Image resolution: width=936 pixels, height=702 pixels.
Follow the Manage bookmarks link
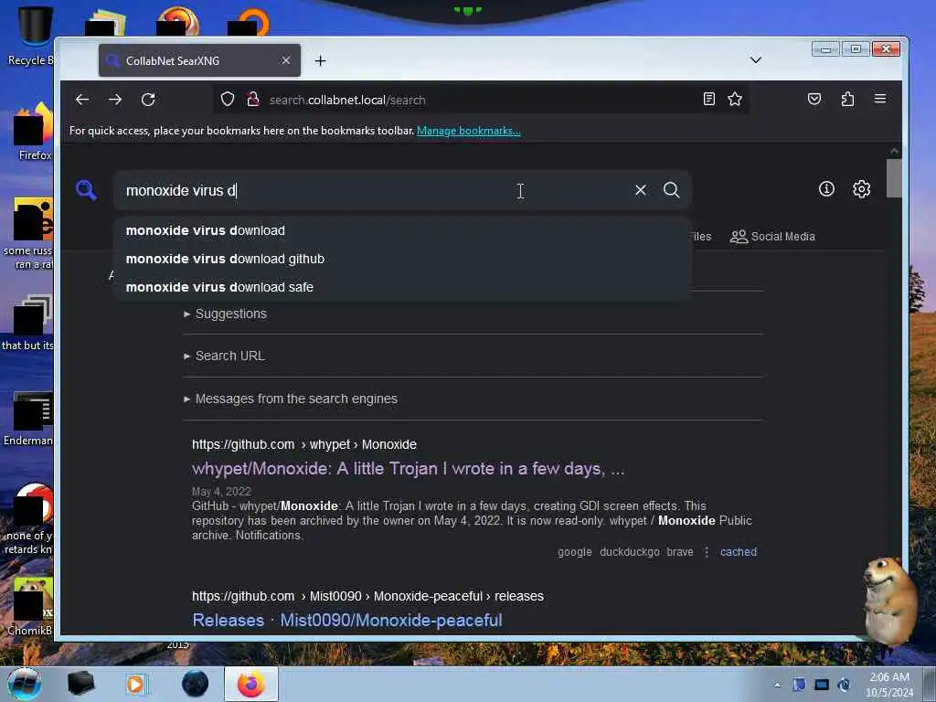coord(469,131)
